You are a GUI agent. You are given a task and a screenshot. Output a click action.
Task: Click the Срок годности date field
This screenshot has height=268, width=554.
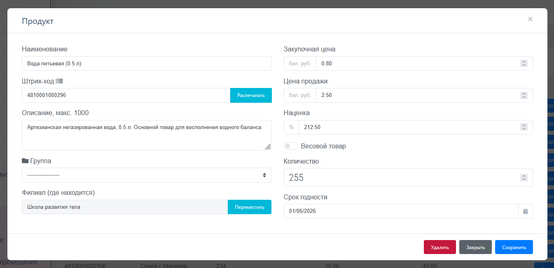click(x=400, y=211)
